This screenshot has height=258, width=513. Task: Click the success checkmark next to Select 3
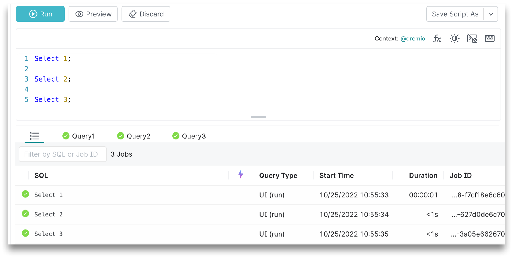click(x=25, y=233)
